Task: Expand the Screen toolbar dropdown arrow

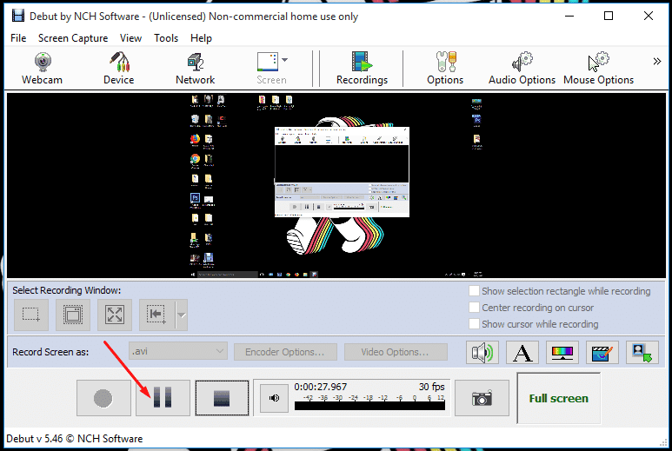Action: point(284,61)
